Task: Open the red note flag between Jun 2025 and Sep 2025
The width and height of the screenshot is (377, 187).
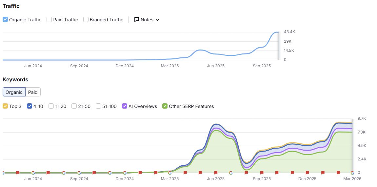Action: click(246, 173)
